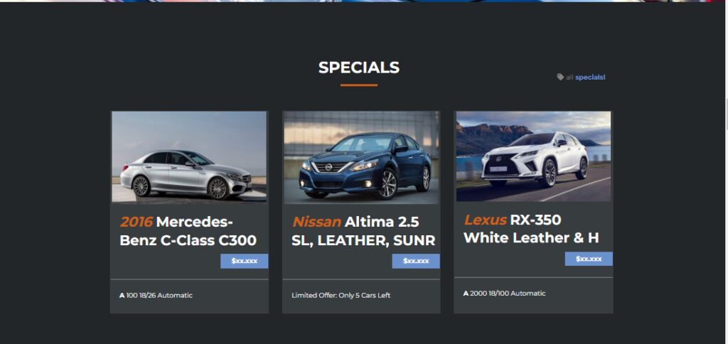
Task: Open the all specials link
Action: (x=586, y=77)
